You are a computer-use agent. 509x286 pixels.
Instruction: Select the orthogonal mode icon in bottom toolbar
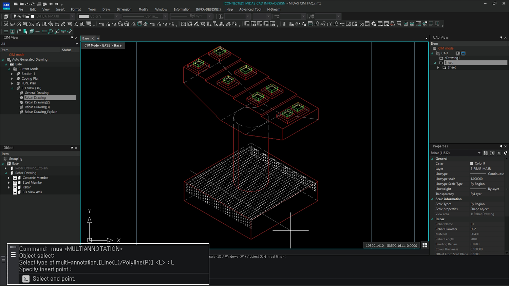point(3,261)
